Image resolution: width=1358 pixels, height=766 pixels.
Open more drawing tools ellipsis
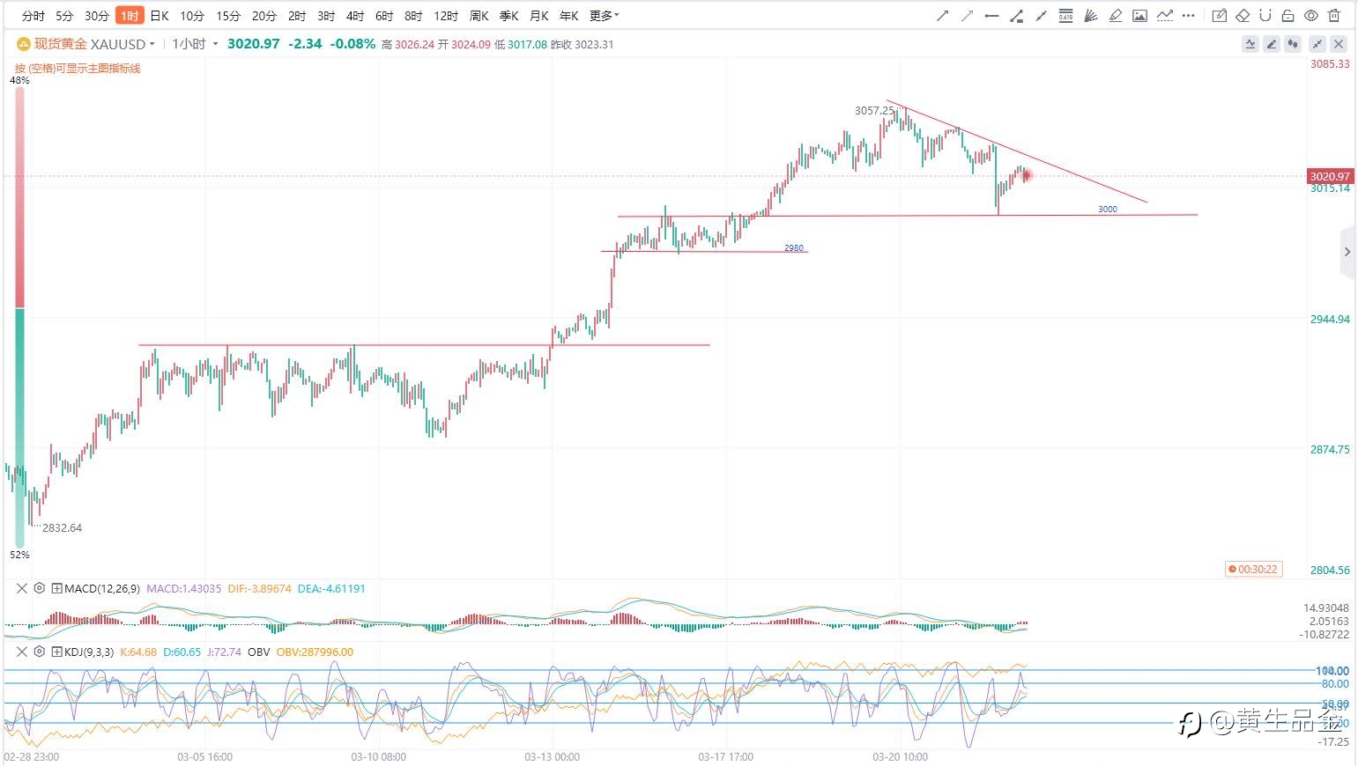click(x=1189, y=16)
